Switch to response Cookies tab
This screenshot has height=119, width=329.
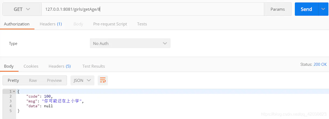[x=31, y=66]
